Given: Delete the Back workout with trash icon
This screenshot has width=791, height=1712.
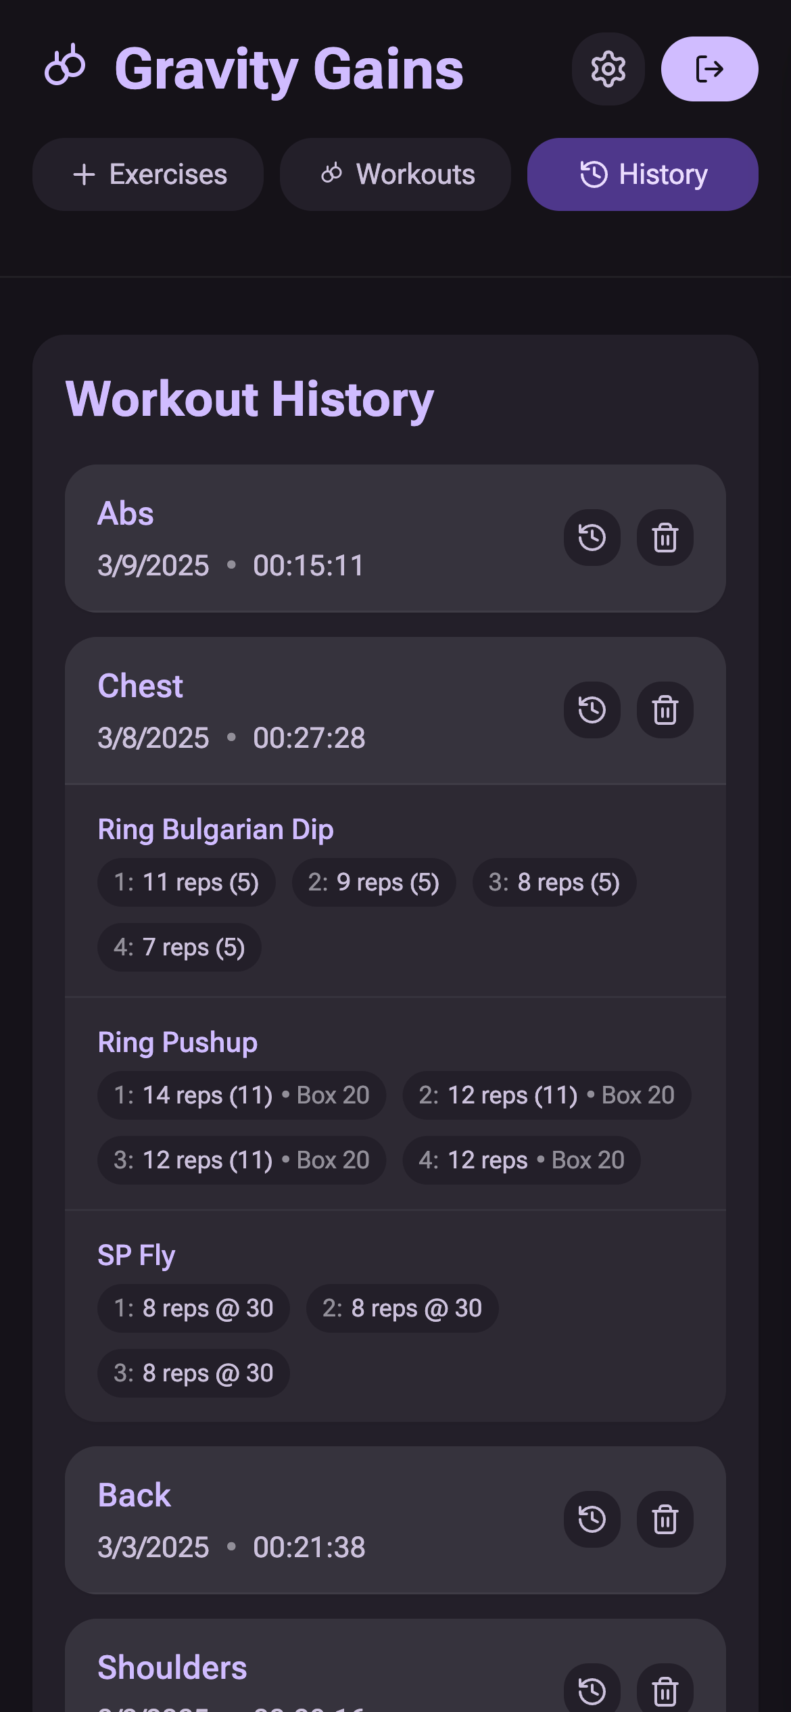Looking at the screenshot, I should point(664,1519).
